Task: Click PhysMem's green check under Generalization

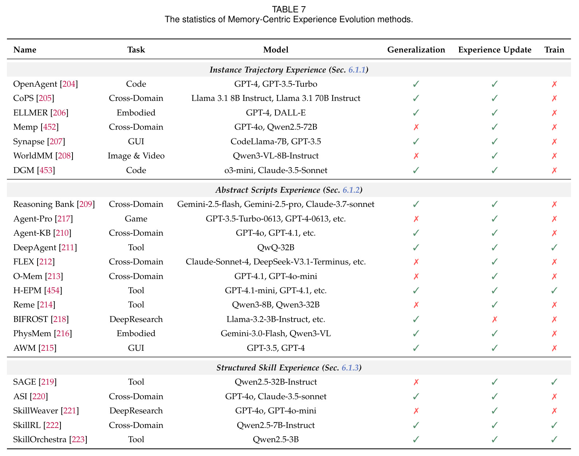Action: pyautogui.click(x=416, y=334)
